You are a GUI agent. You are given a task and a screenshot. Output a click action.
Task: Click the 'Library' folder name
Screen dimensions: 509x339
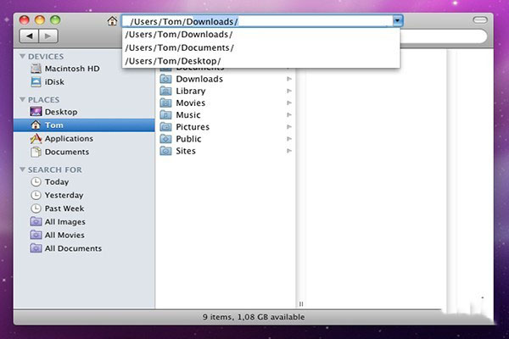pyautogui.click(x=191, y=91)
